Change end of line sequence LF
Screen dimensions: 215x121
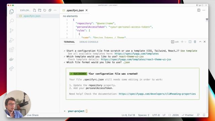pyautogui.click(x=164, y=115)
